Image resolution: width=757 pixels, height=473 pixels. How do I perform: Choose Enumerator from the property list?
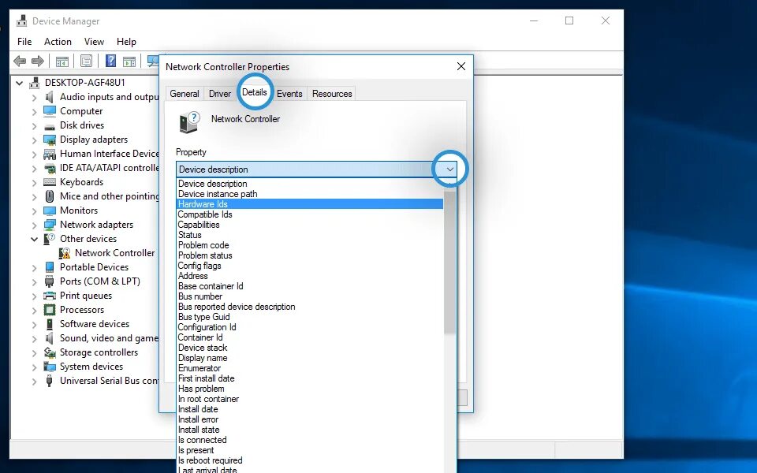tap(310, 368)
